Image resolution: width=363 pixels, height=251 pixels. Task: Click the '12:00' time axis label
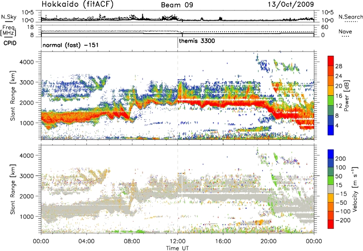coord(177,241)
